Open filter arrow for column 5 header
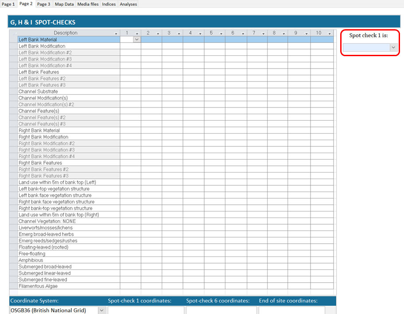 pyautogui.click(x=221, y=34)
